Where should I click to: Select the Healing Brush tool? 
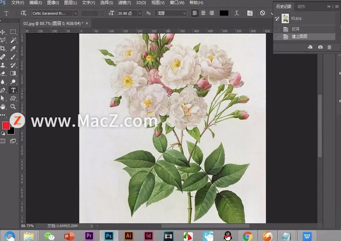(3, 57)
